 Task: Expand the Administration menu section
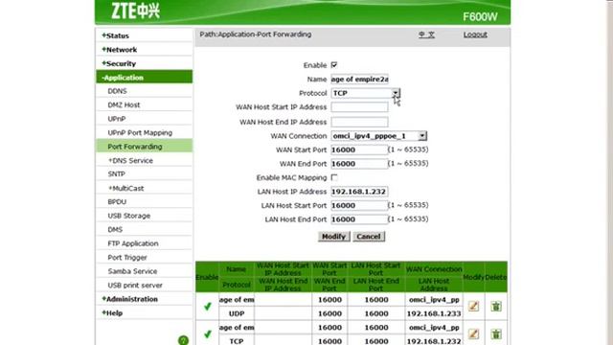[130, 299]
